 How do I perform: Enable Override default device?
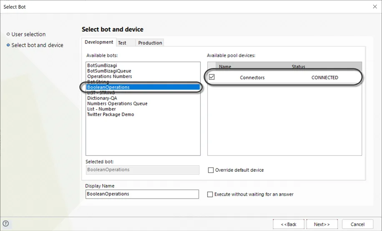(x=211, y=170)
